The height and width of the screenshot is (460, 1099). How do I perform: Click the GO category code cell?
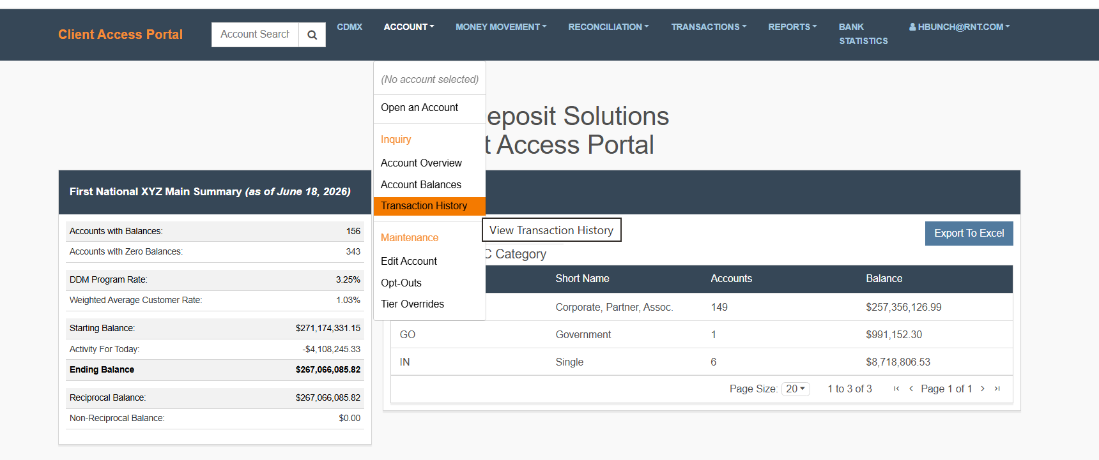(408, 335)
